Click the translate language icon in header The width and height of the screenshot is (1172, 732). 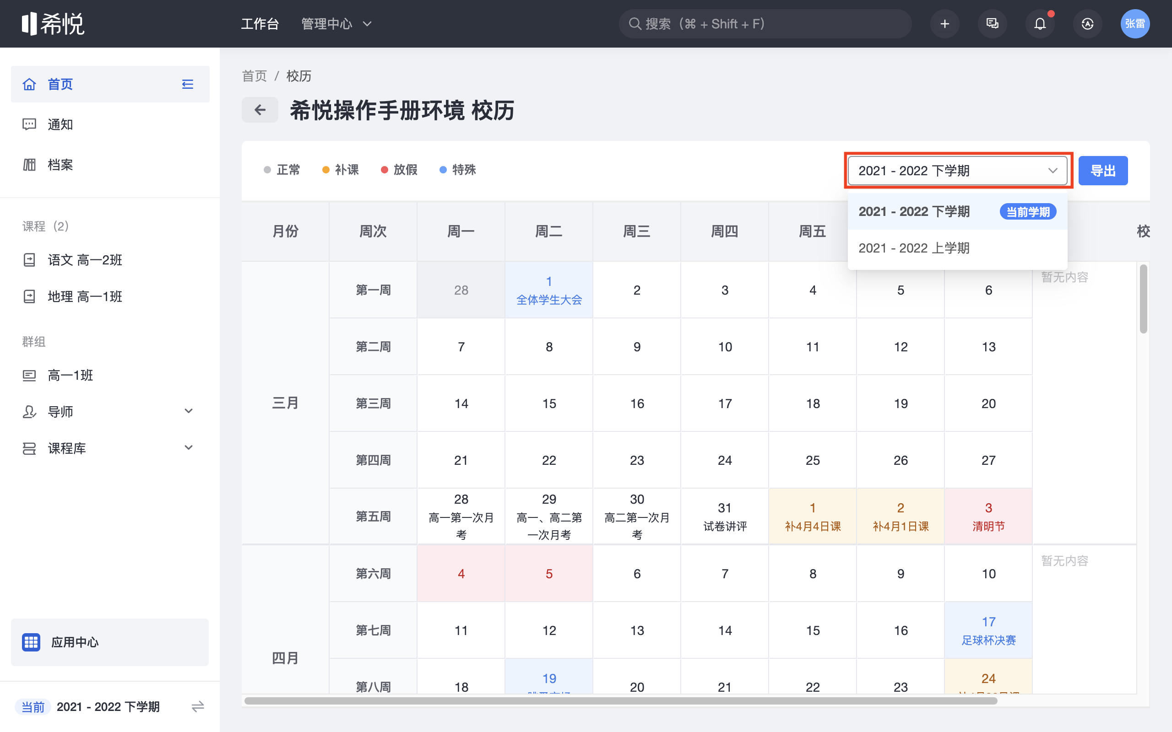coord(1087,24)
